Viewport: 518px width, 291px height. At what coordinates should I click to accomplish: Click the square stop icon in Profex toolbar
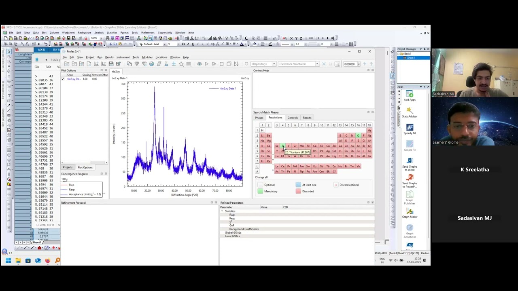pyautogui.click(x=221, y=64)
